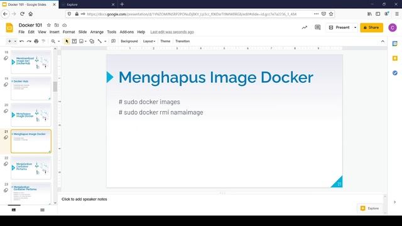
Task: Click the yellow Share button
Action: click(x=371, y=28)
